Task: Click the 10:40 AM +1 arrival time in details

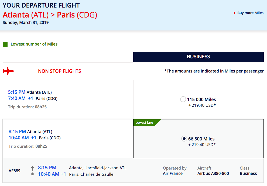Action: [52, 174]
